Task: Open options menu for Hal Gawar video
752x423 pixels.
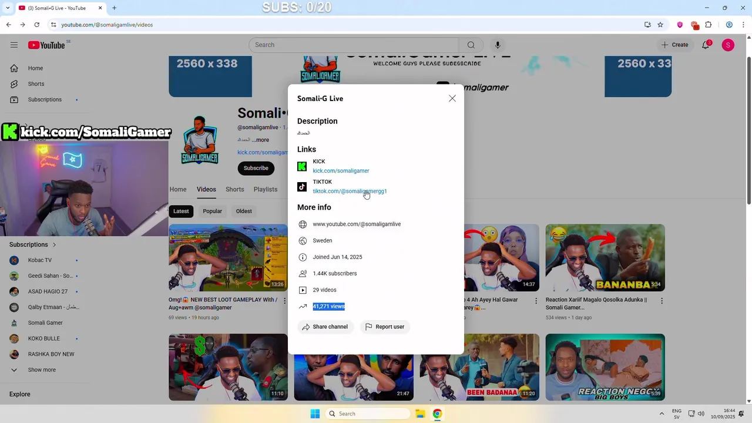Action: coord(536,301)
